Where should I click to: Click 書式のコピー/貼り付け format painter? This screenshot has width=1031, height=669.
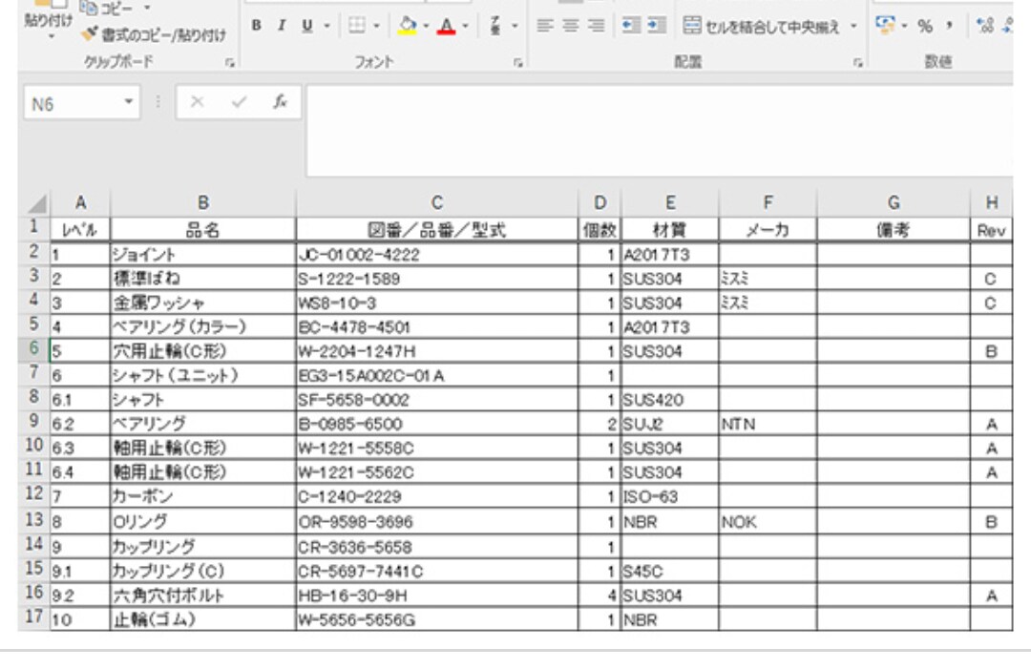[154, 34]
